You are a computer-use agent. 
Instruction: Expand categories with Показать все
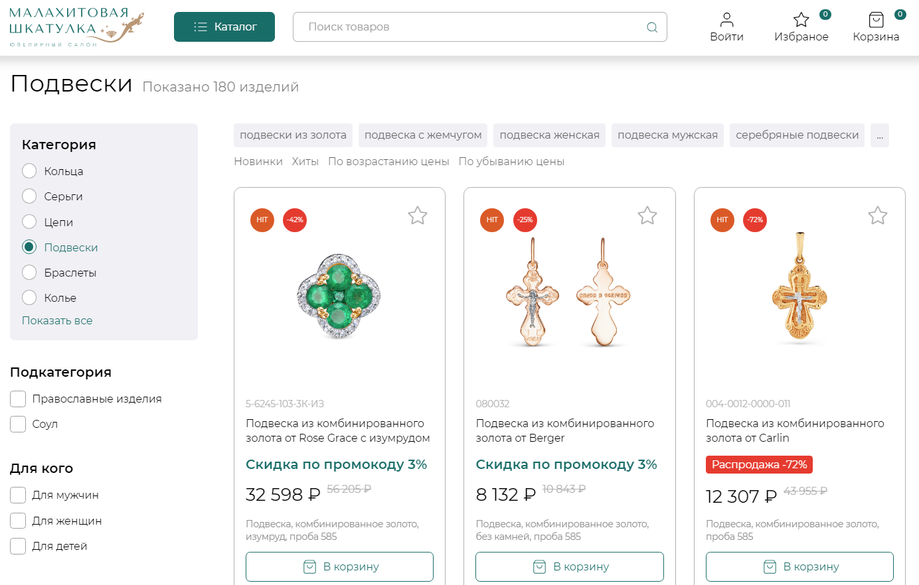[57, 320]
